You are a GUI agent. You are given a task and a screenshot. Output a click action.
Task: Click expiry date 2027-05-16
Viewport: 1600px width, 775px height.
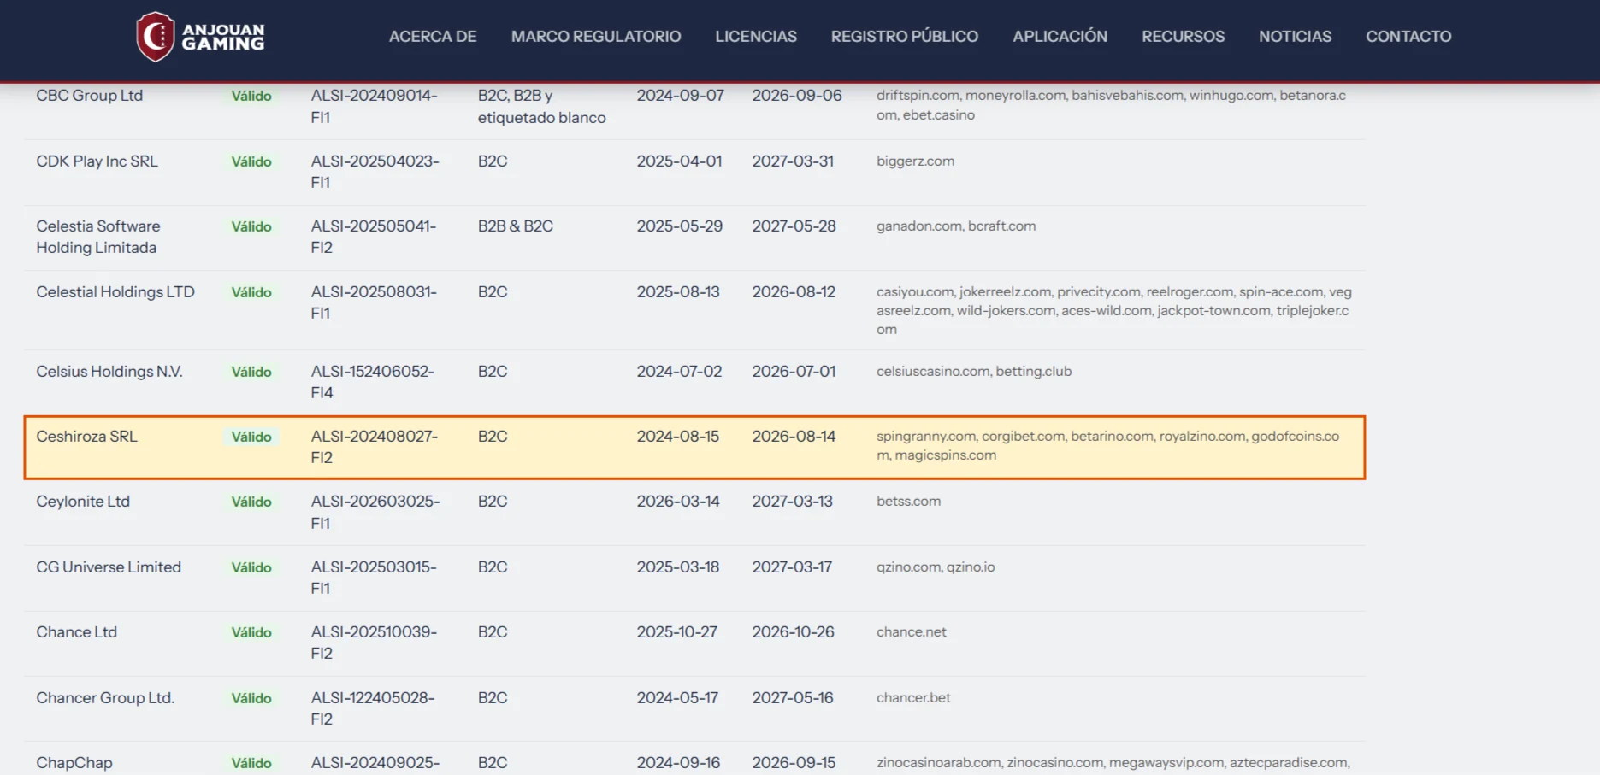(x=793, y=698)
